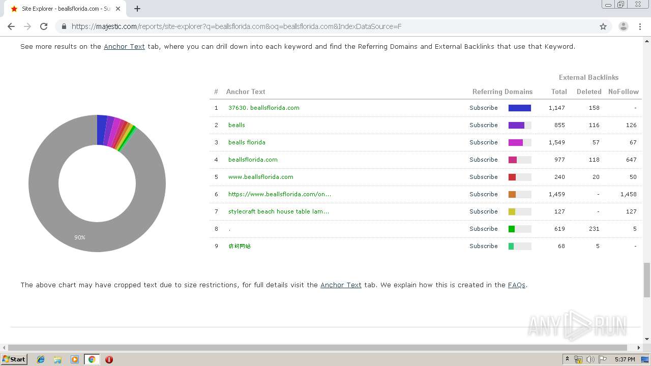This screenshot has width=651, height=366.
Task: Open the Windows Start menu
Action: coord(14,359)
